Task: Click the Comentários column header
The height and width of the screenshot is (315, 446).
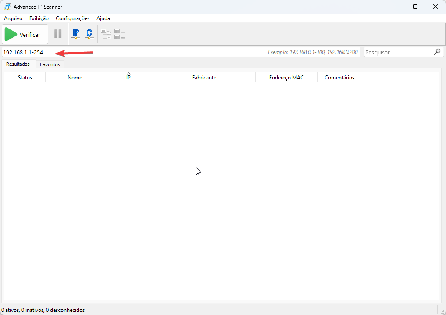Action: pos(339,78)
